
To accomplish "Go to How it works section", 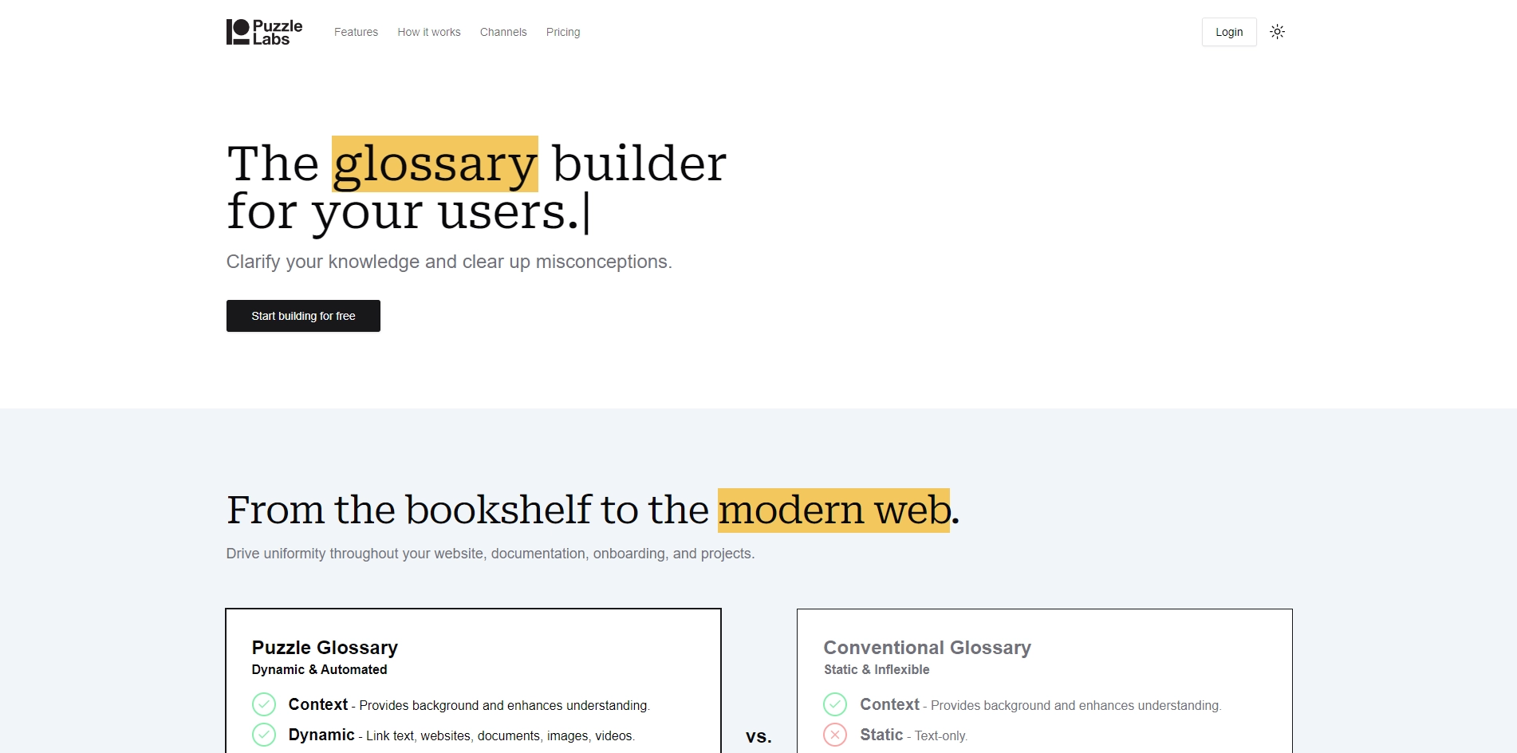I will click(429, 32).
